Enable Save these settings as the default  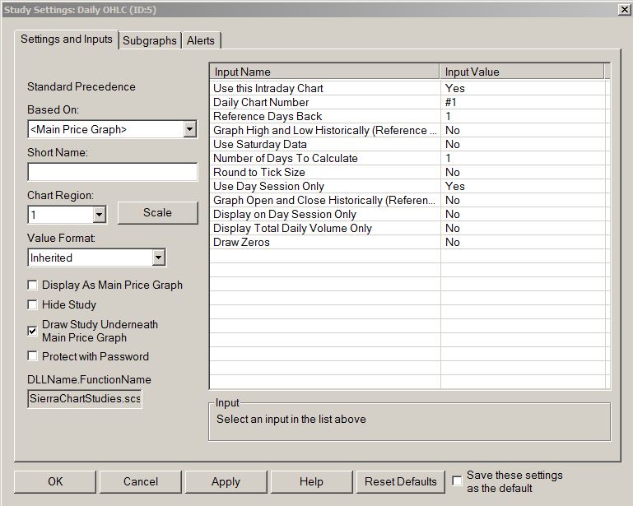coord(458,481)
